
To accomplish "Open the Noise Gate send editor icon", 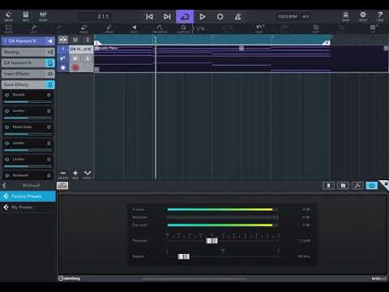I will point(49,127).
